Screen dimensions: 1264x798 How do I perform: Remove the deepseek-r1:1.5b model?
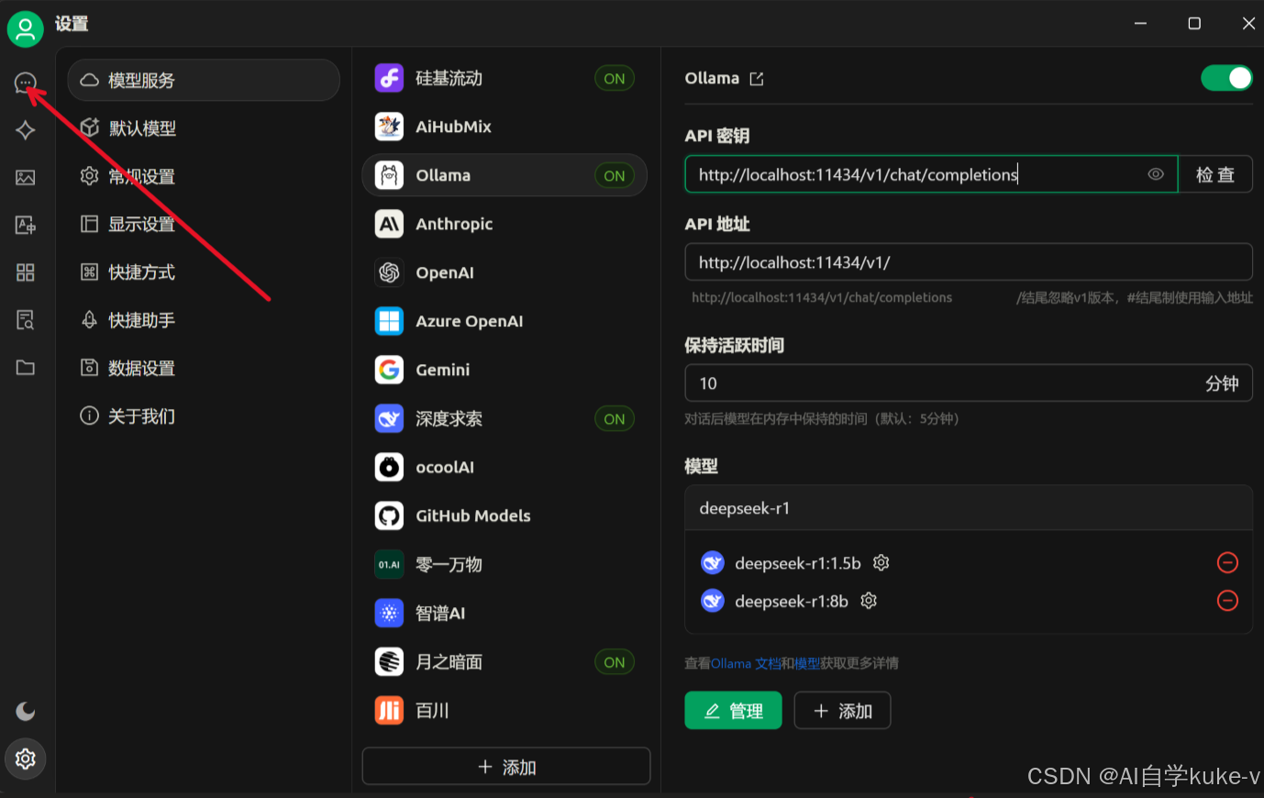[1227, 562]
